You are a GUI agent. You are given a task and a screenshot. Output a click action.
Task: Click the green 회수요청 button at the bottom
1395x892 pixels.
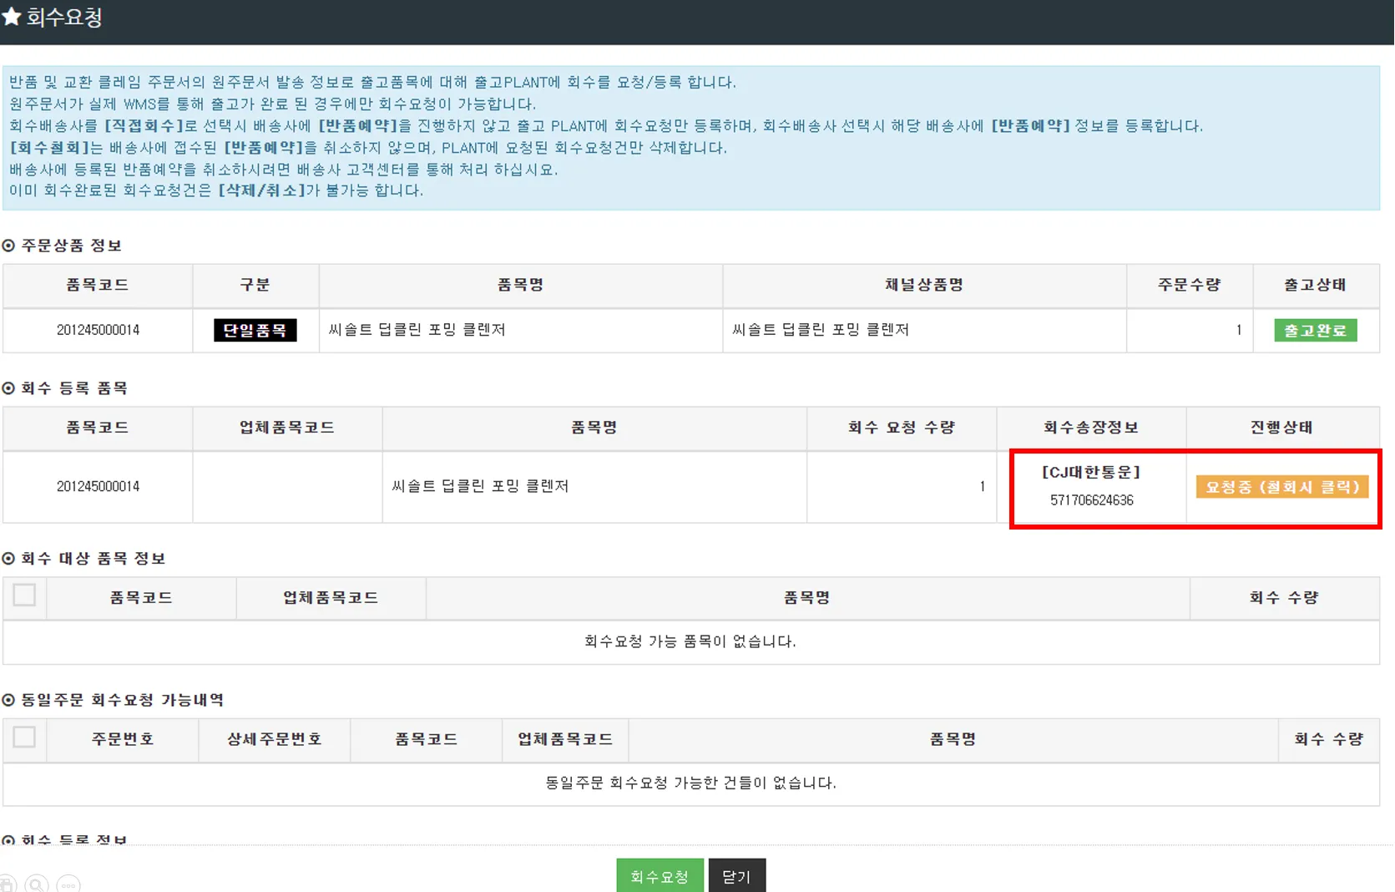(x=660, y=876)
